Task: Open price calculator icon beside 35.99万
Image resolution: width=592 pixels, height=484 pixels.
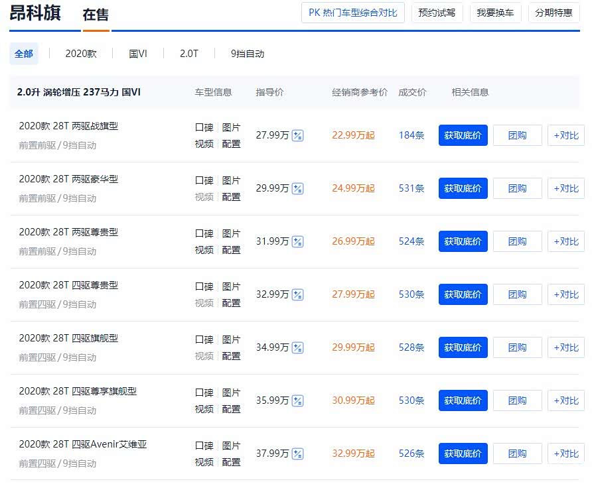Action: 297,400
